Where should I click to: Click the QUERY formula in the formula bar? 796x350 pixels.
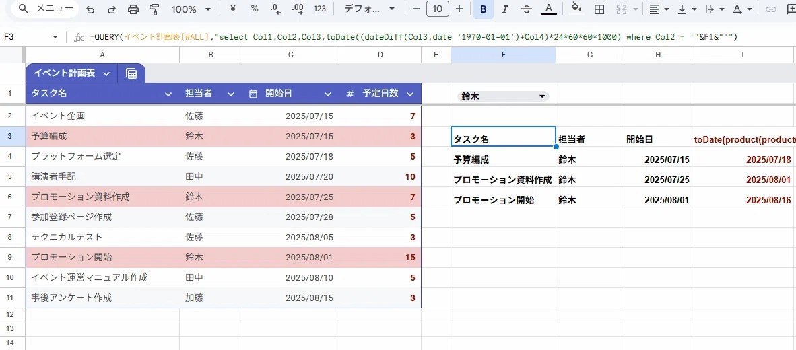(x=413, y=37)
